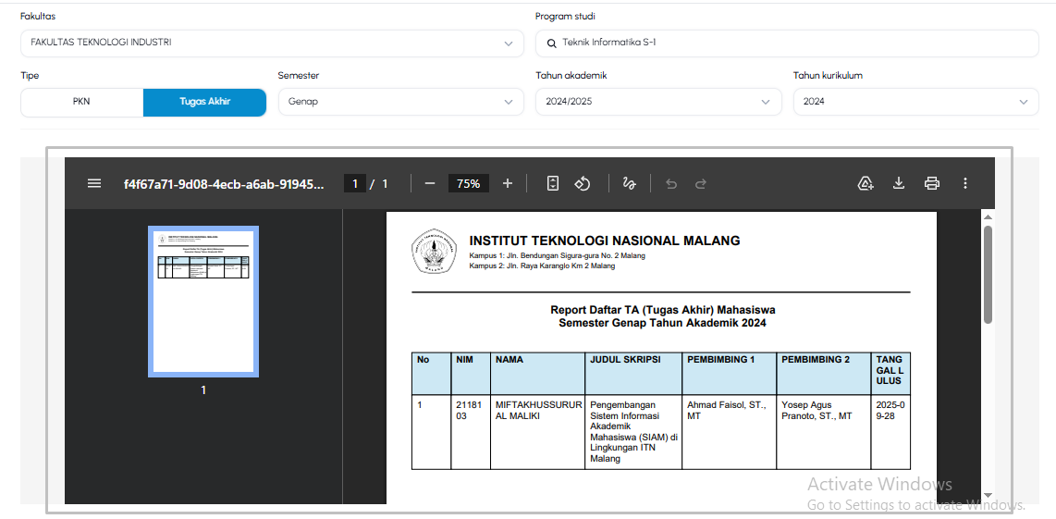The height and width of the screenshot is (519, 1056).
Task: Open the PDF sidebar hamburger menu
Action: point(94,183)
